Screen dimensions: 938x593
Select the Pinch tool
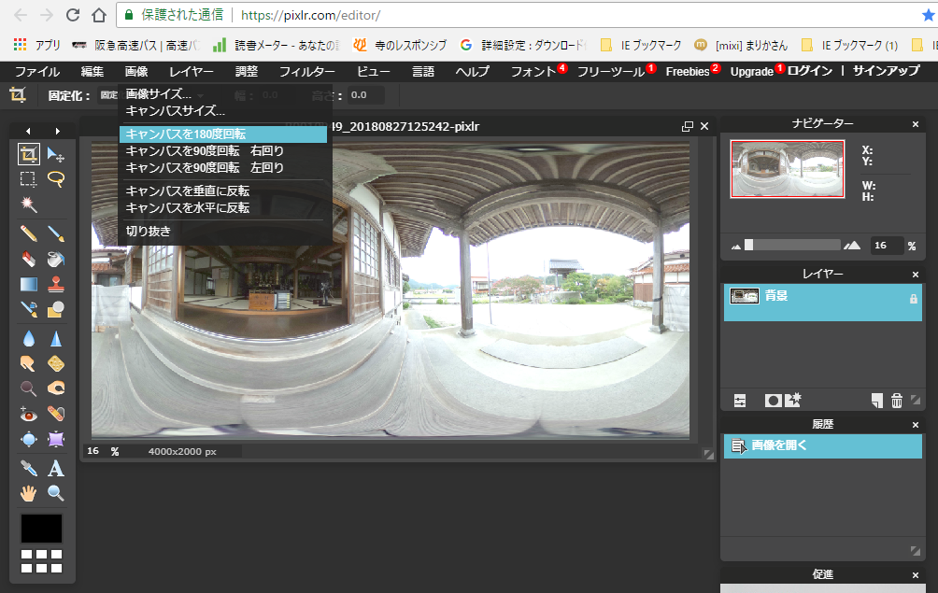(56, 439)
